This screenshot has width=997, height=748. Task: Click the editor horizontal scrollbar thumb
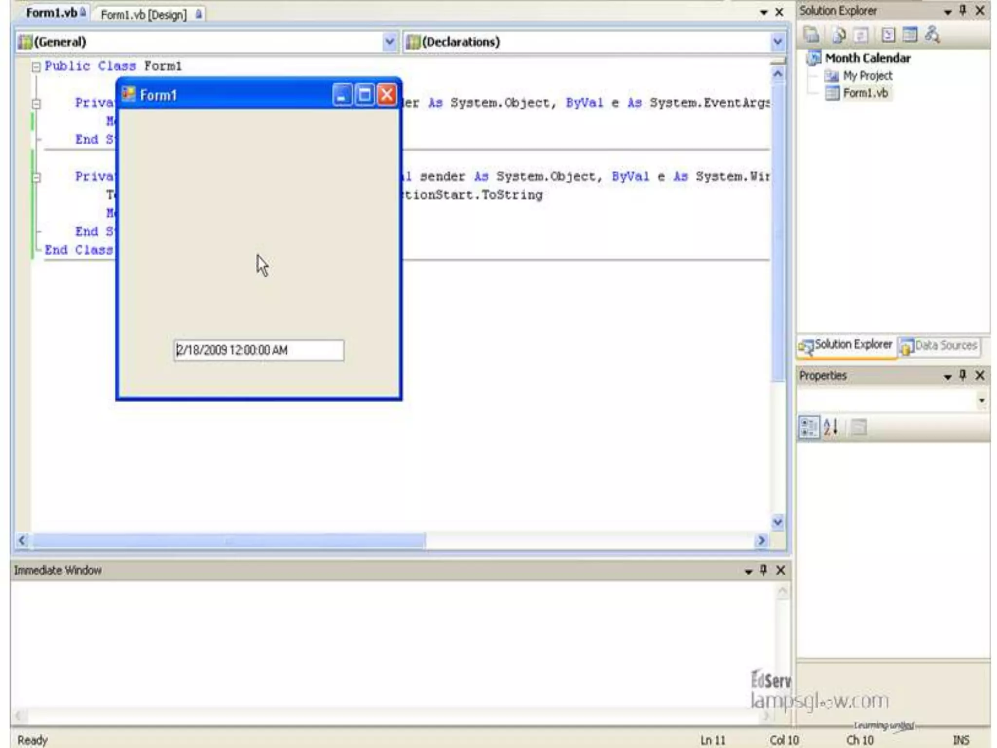[x=228, y=541]
